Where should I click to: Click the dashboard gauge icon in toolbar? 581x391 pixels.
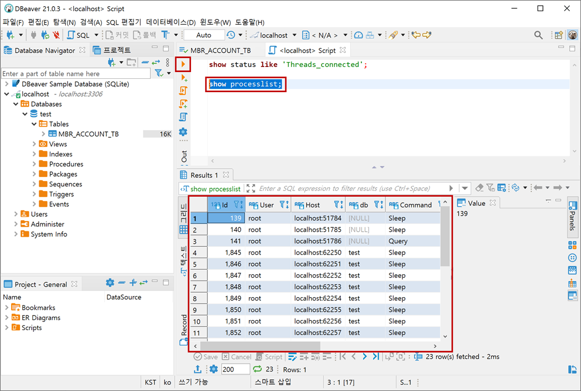point(358,35)
